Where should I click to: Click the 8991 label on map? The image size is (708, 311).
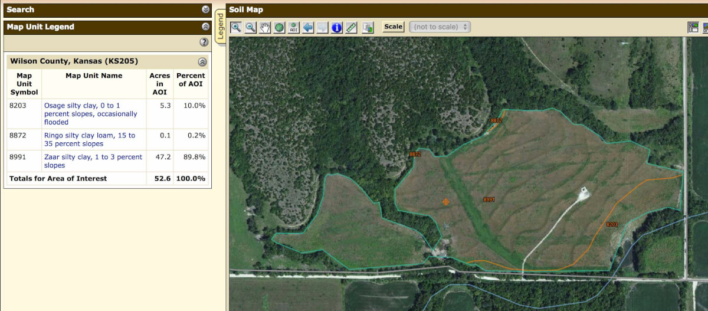click(489, 200)
